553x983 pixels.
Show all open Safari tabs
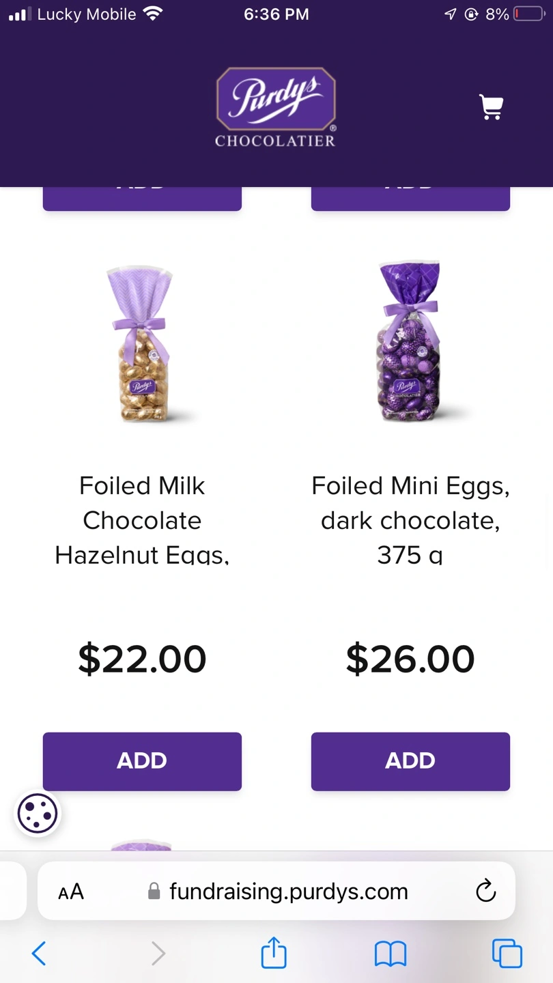[x=507, y=953]
